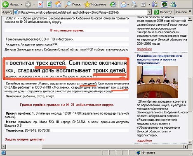Click the Интернет security zone indicator
The image size is (193, 156).
pyautogui.click(x=146, y=153)
